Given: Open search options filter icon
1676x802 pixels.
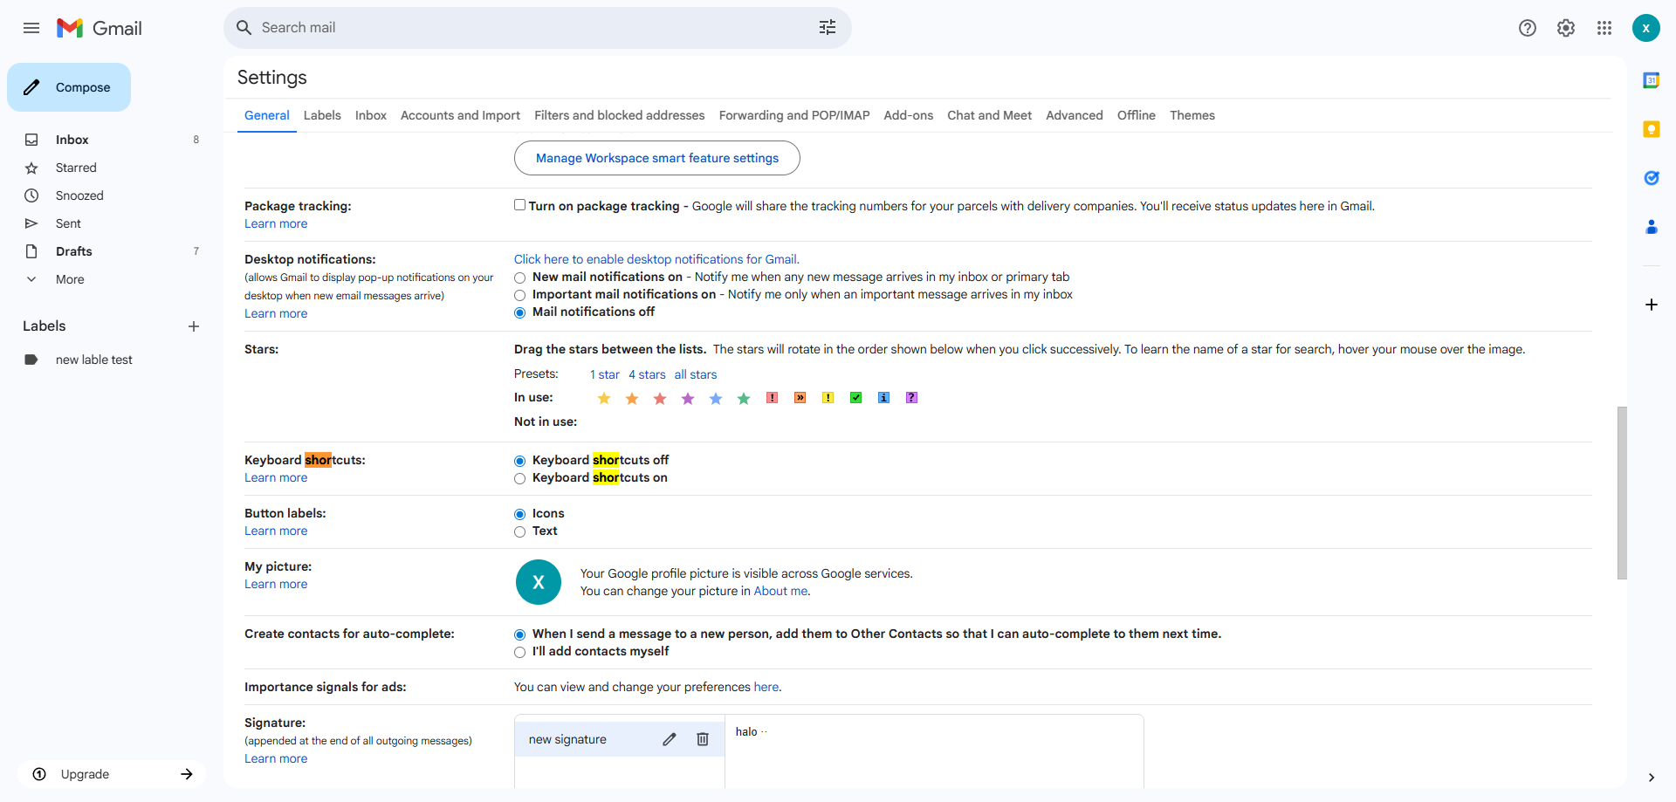Looking at the screenshot, I should (828, 28).
